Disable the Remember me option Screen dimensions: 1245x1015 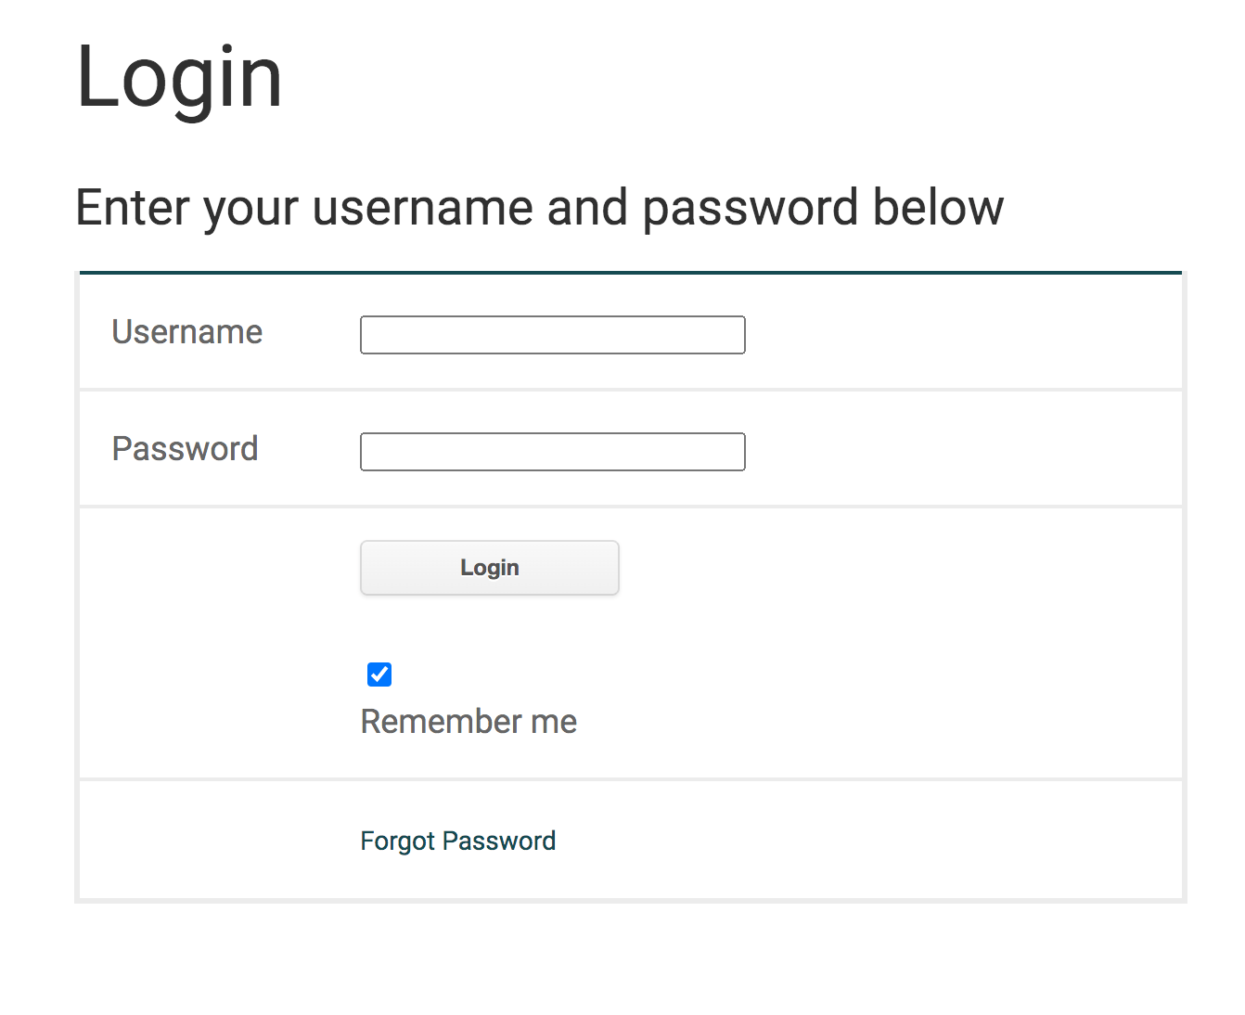[x=379, y=675]
